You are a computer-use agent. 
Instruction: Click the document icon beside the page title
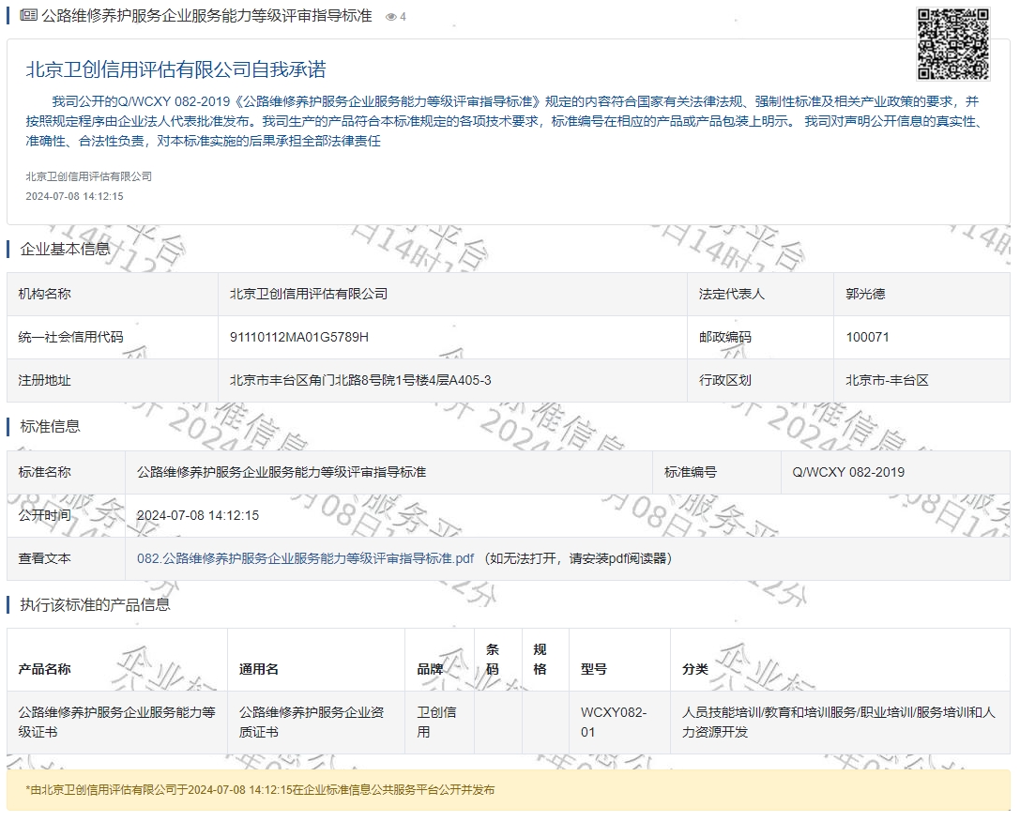pyautogui.click(x=28, y=15)
